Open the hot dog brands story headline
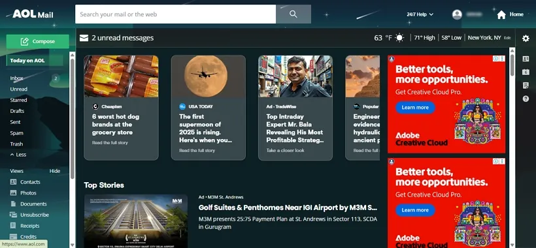The height and width of the screenshot is (248, 536). [116, 125]
